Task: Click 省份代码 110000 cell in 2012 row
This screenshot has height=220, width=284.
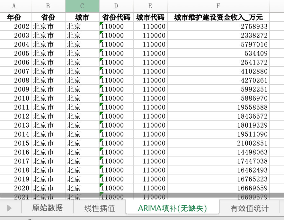Action: click(x=116, y=116)
